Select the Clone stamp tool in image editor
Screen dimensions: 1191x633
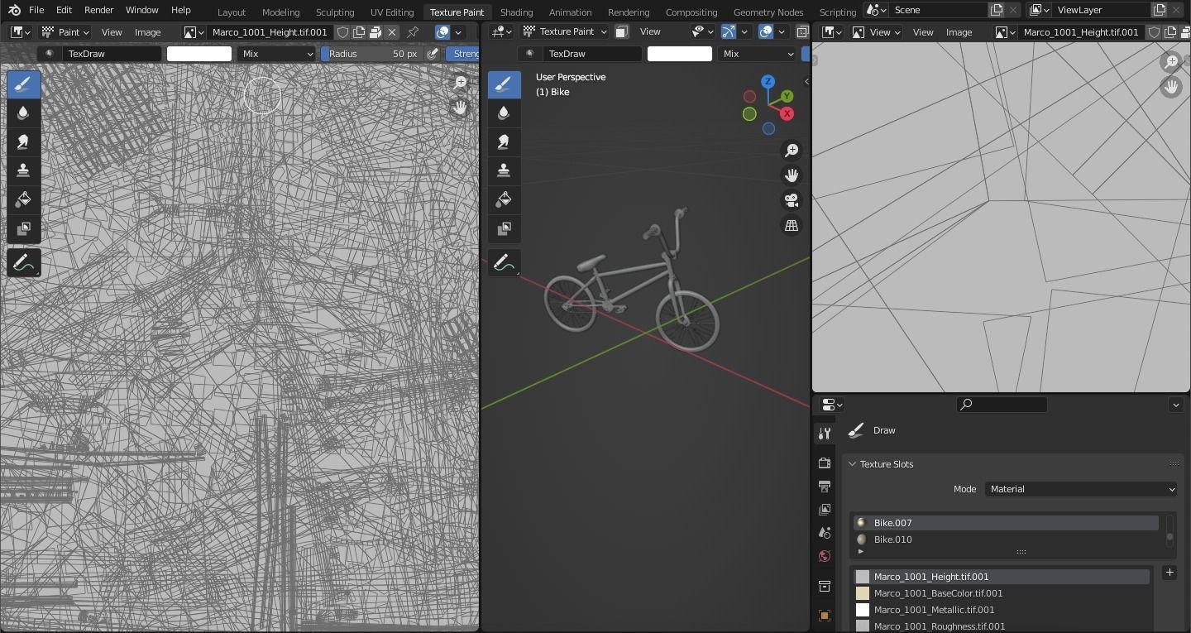coord(23,170)
